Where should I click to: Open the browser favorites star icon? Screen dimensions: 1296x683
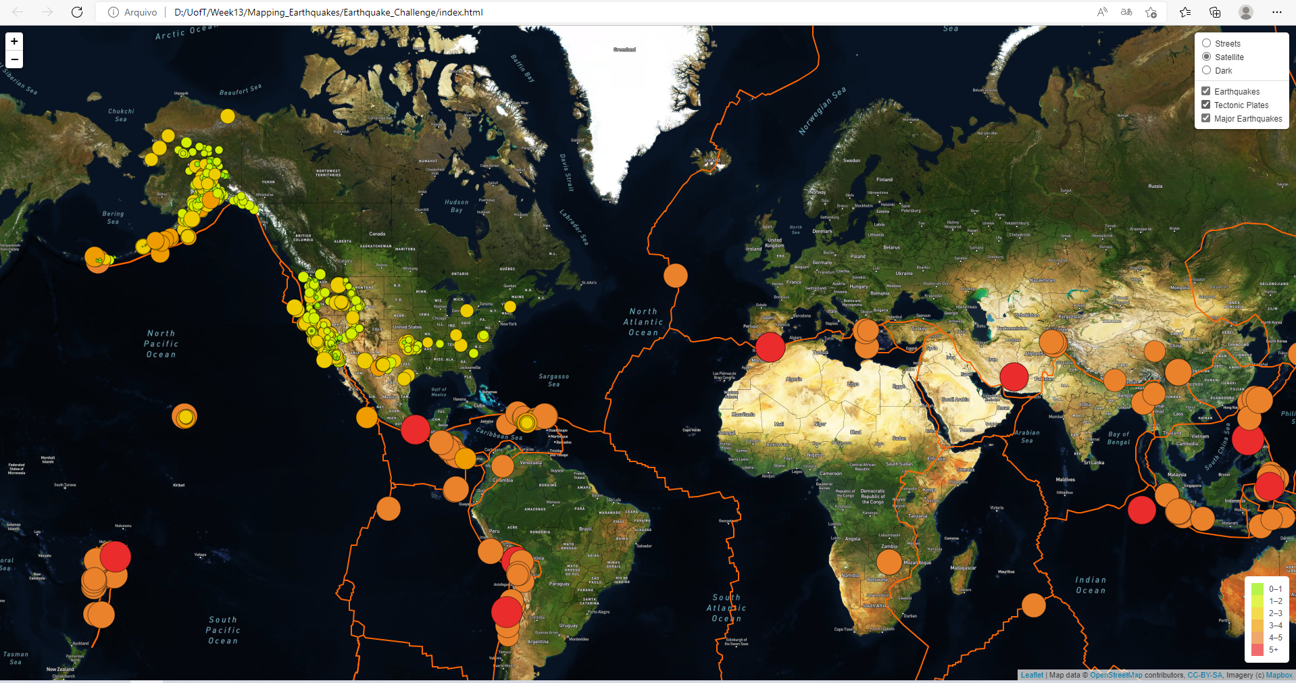[x=1185, y=12]
